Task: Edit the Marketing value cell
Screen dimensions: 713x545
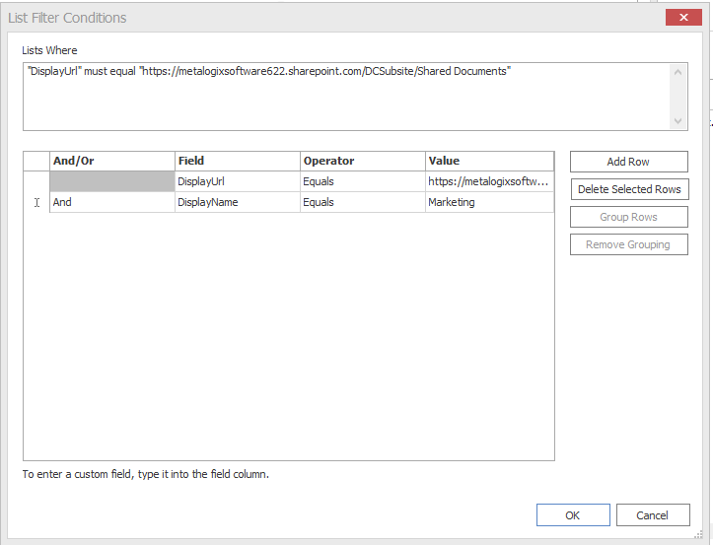Action: pos(489,202)
